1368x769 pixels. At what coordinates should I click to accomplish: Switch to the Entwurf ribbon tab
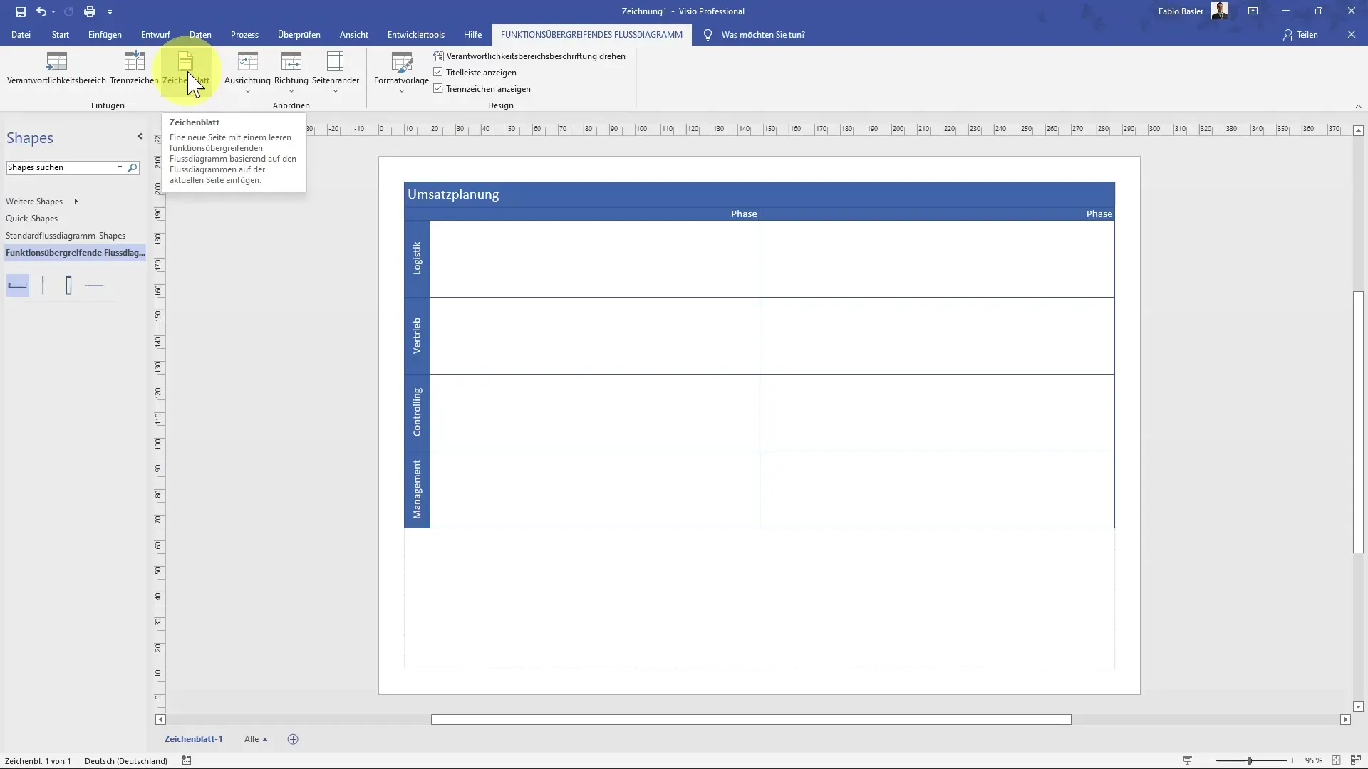[x=155, y=34]
